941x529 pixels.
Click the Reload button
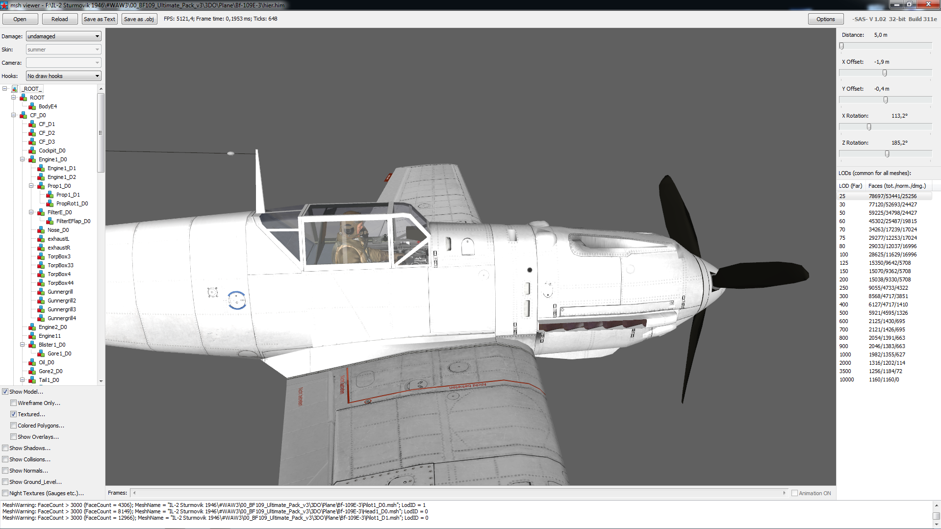click(x=60, y=19)
